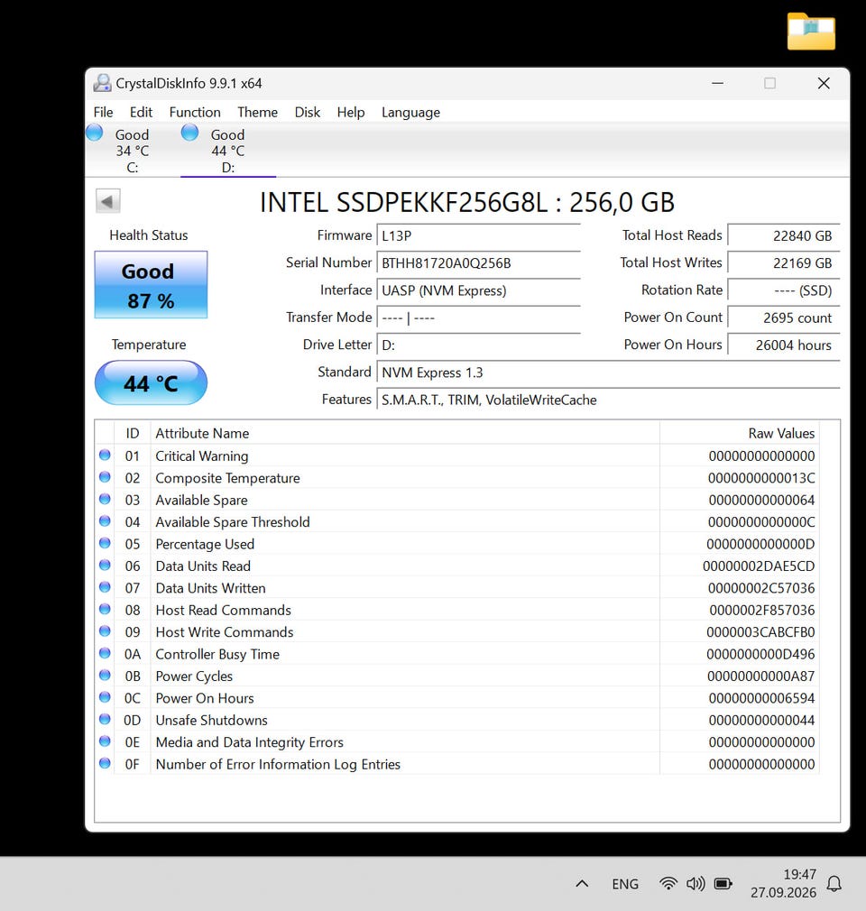
Task: Open the desktop folder icon
Action: pyautogui.click(x=811, y=32)
